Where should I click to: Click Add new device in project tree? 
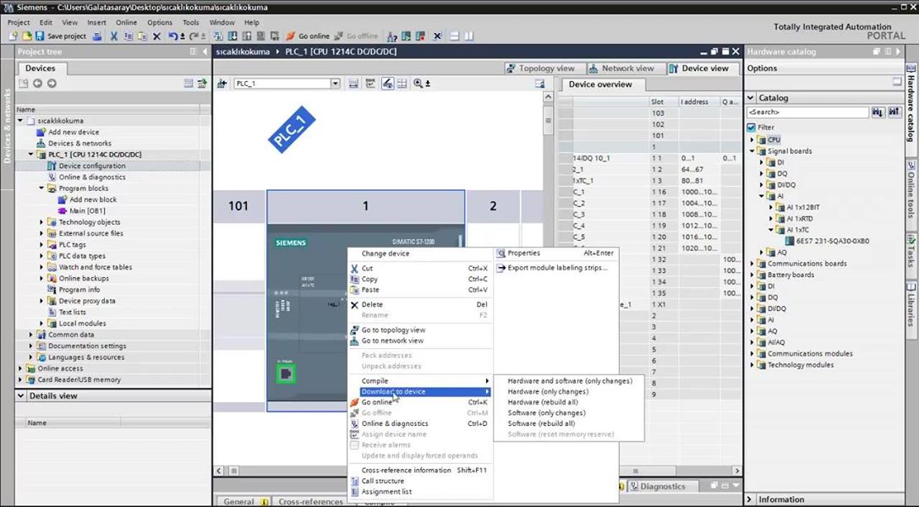(74, 133)
